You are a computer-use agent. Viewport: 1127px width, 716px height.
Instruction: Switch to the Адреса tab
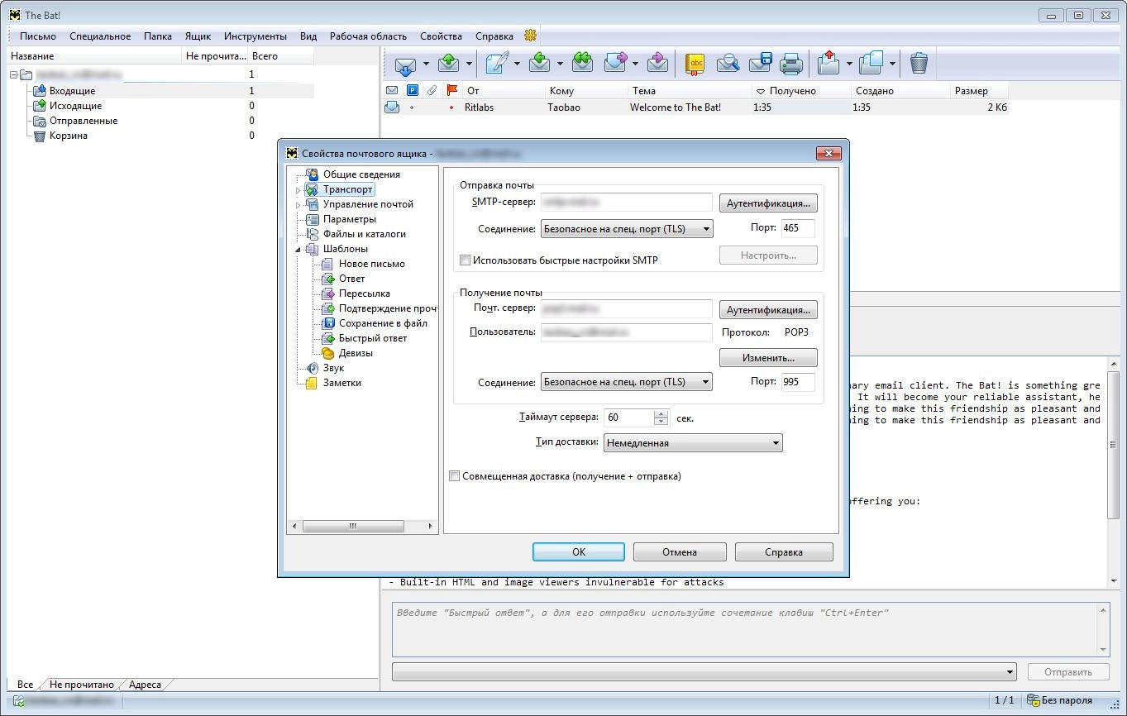pyautogui.click(x=145, y=685)
